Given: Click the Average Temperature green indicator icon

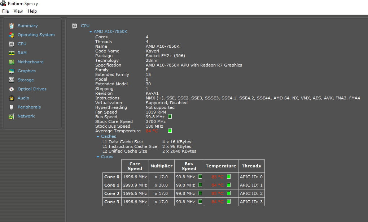Looking at the screenshot, I should click(x=170, y=131).
